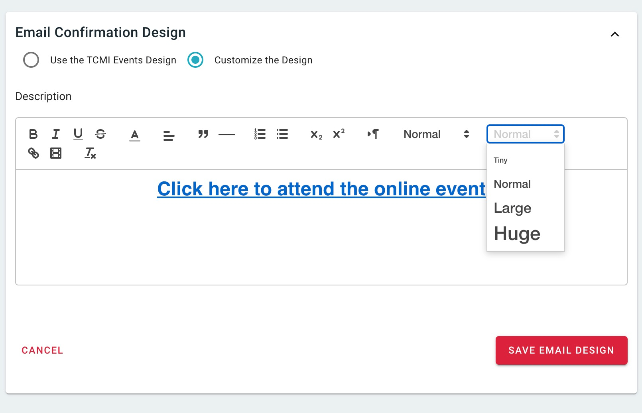Insert a blockquote

(x=203, y=134)
